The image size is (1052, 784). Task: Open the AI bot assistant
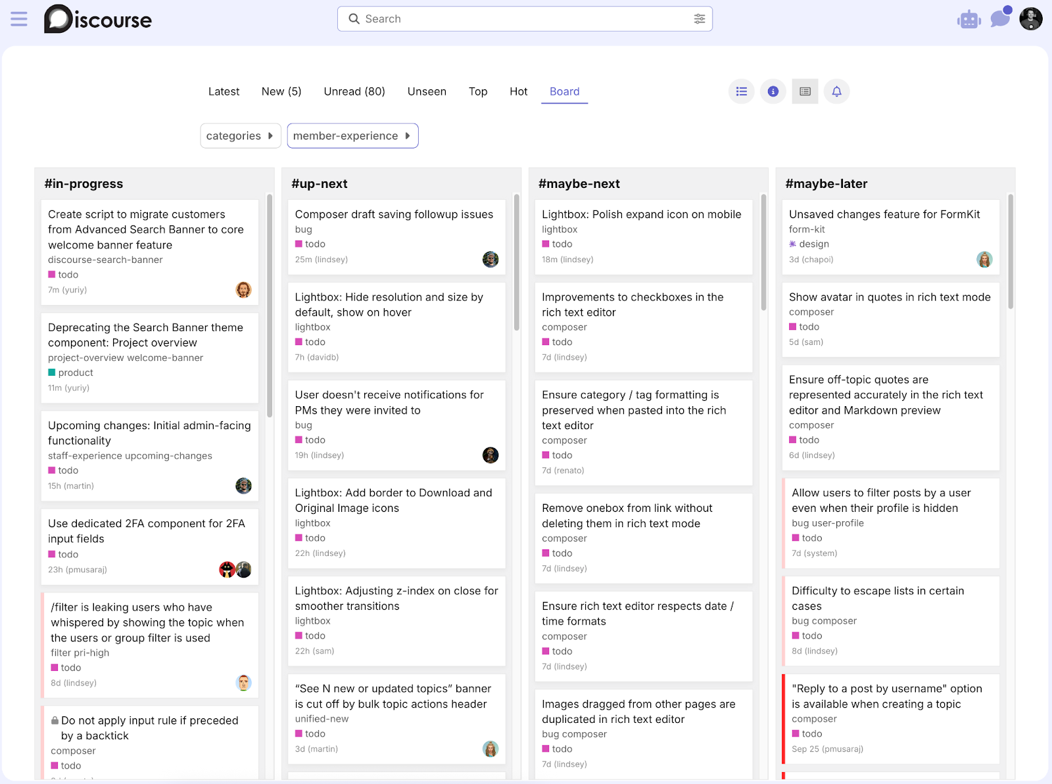tap(968, 19)
